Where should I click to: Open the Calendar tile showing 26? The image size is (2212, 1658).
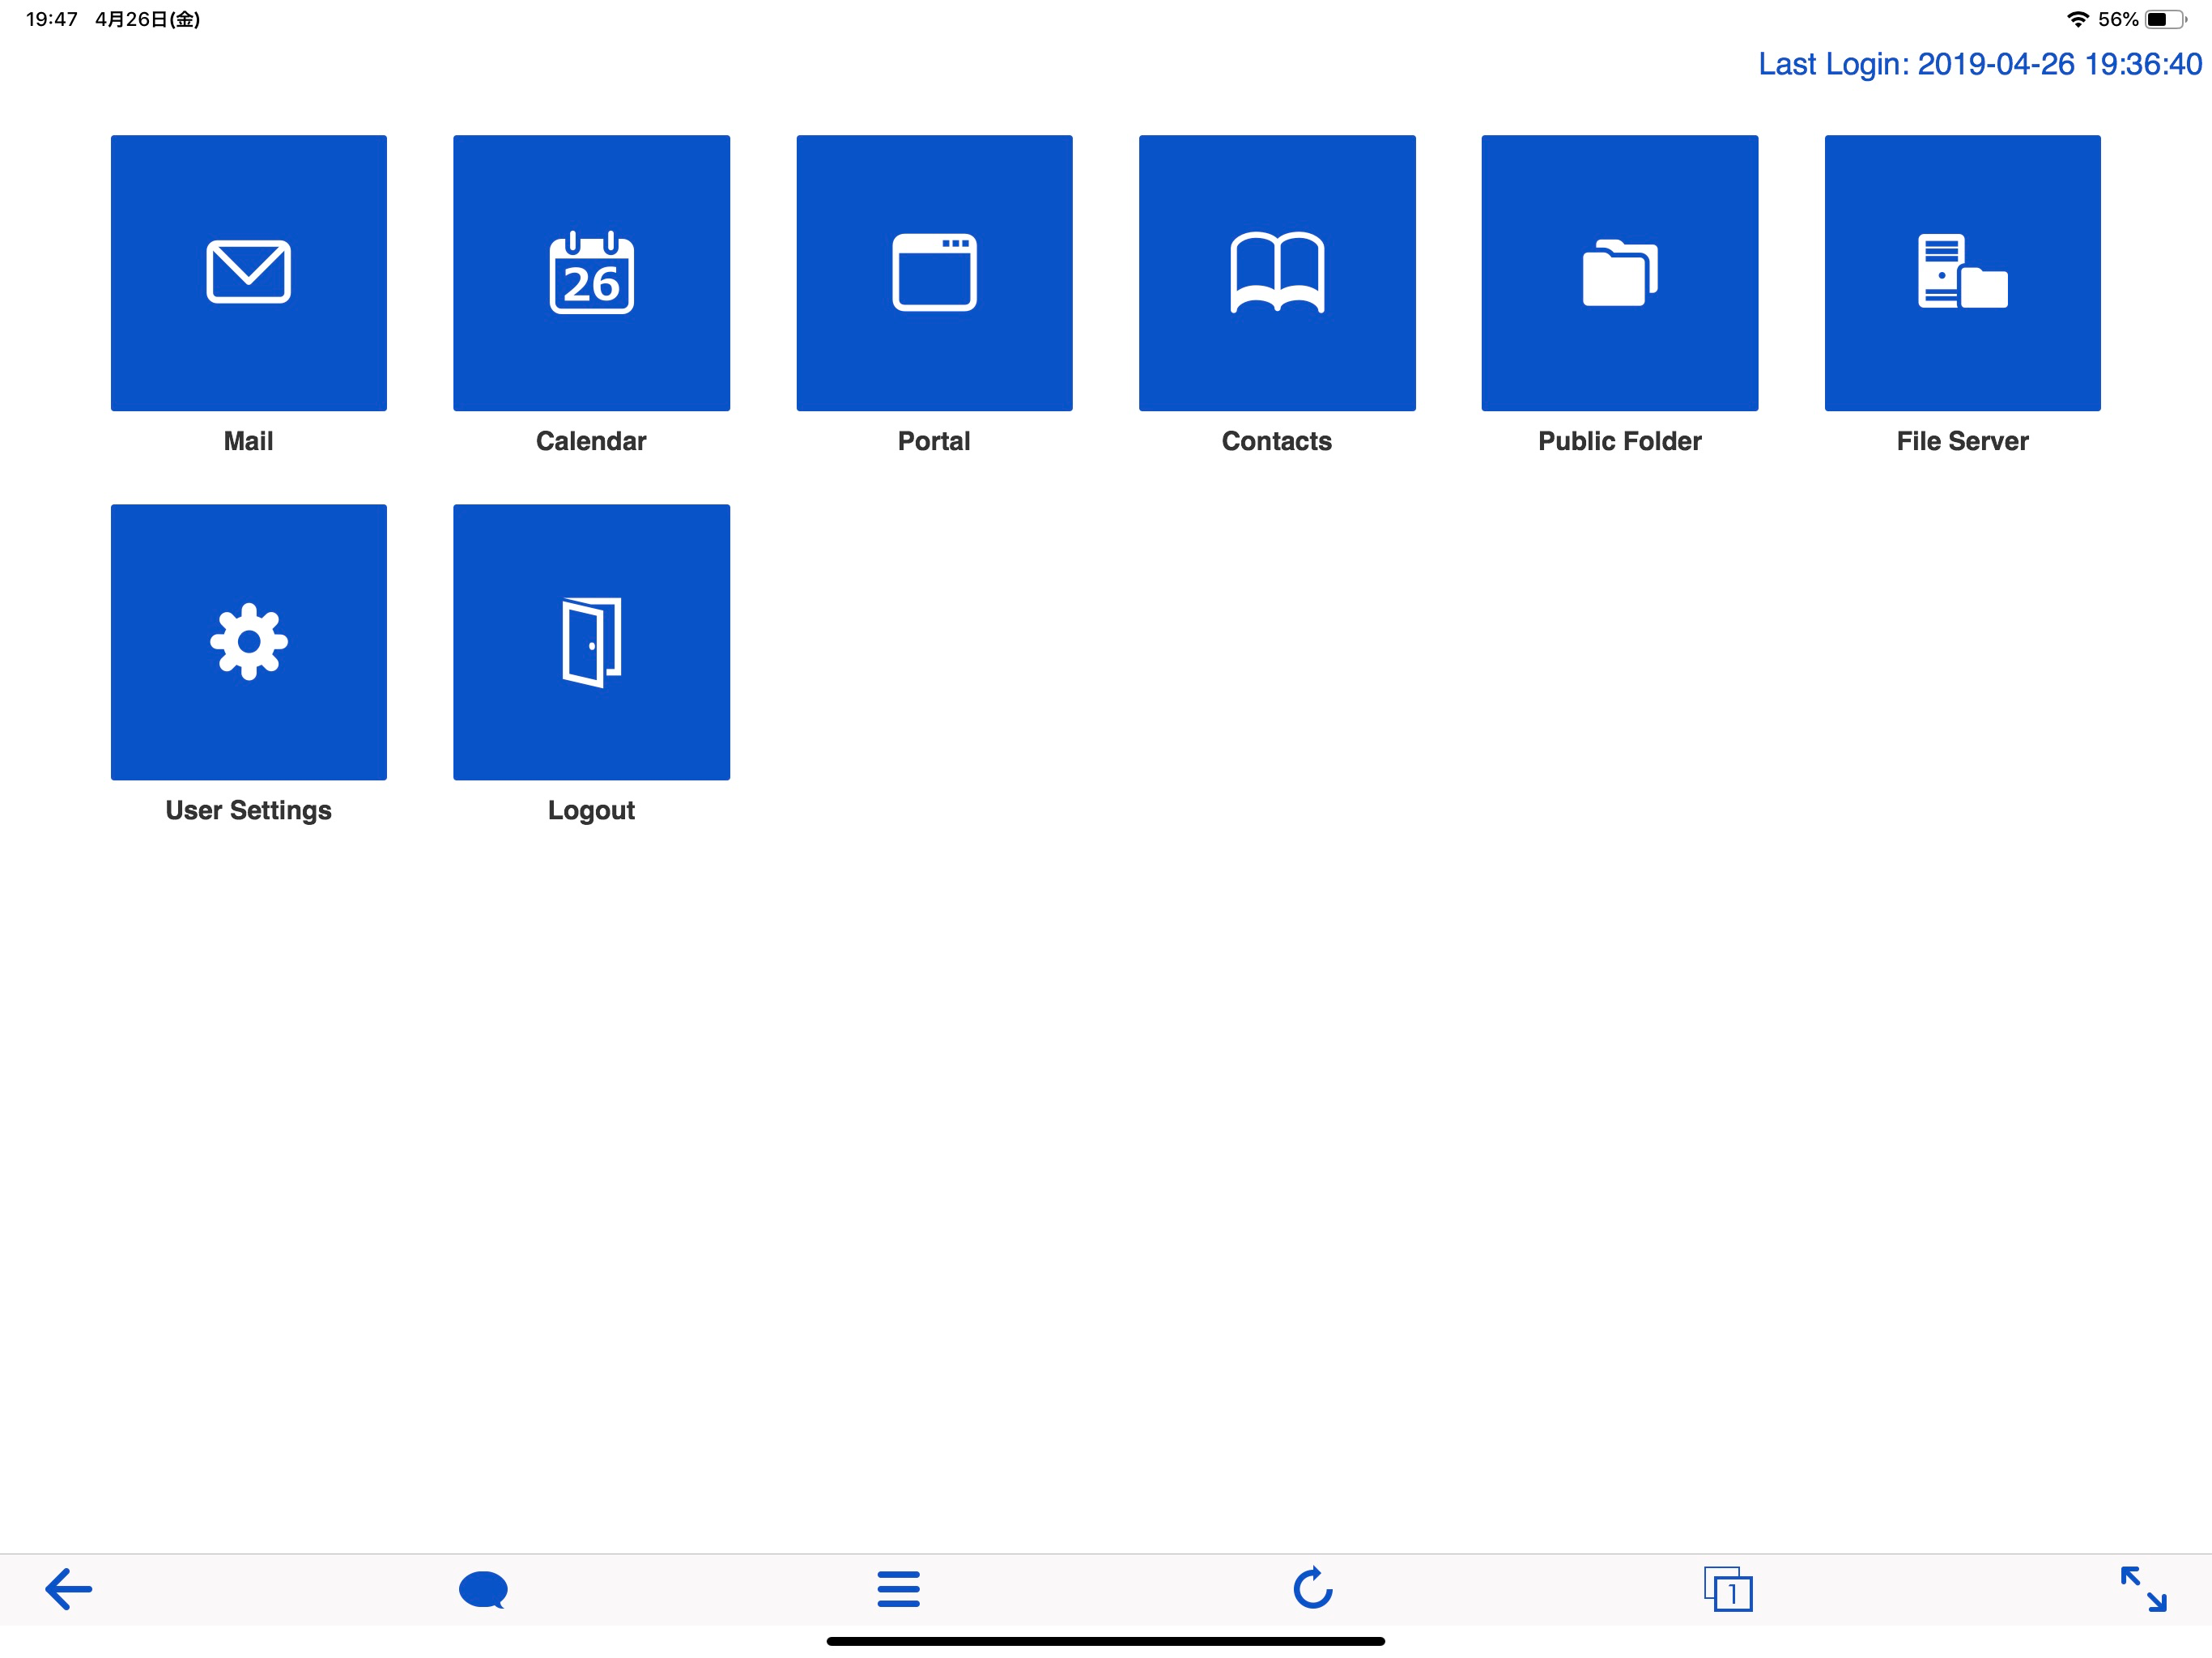pyautogui.click(x=591, y=273)
